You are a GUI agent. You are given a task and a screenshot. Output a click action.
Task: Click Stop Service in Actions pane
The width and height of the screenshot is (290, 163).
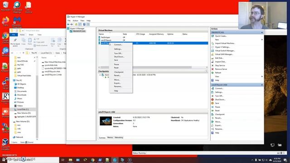(220, 65)
